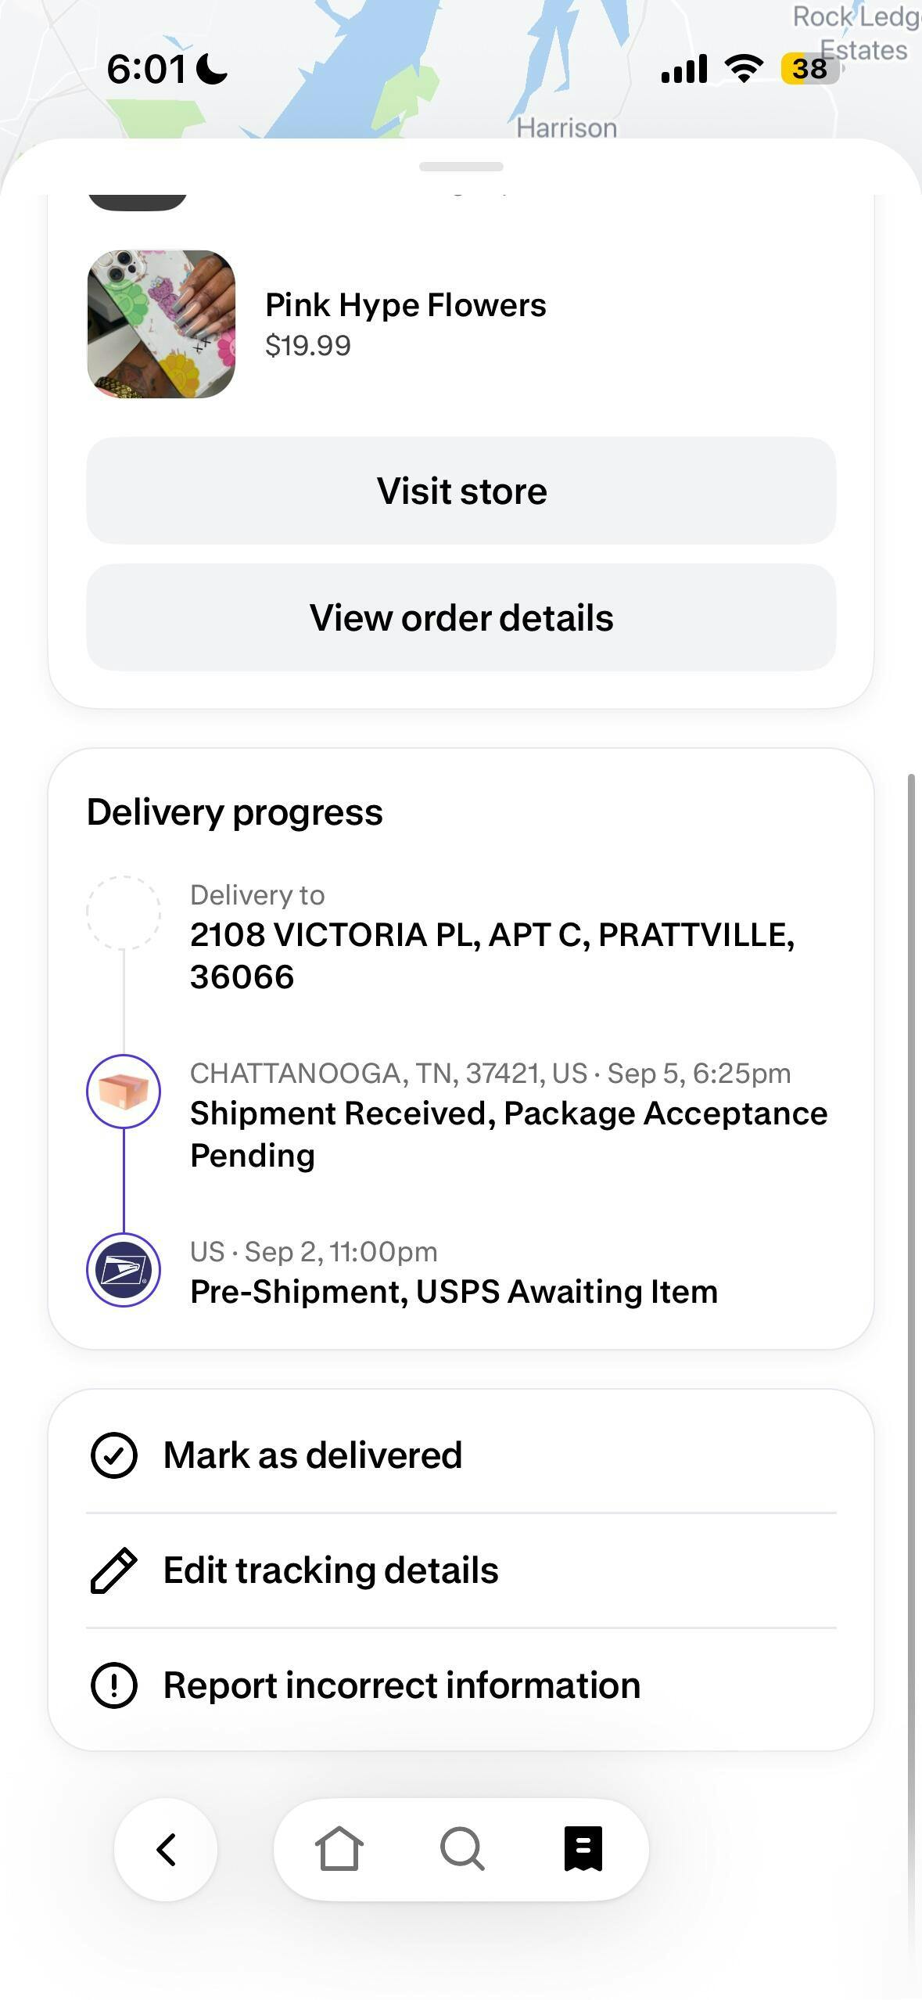Screen dimensions: 922x2000
Task: Choose Edit tracking details option
Action: pyautogui.click(x=331, y=1570)
